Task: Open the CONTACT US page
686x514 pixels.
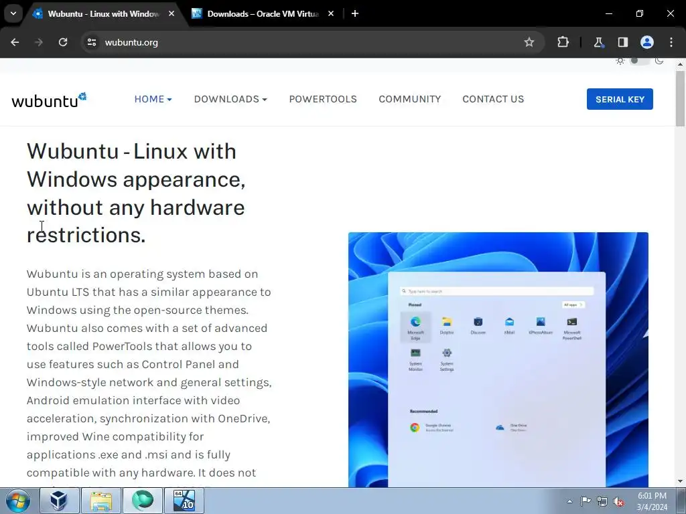Action: [493, 99]
